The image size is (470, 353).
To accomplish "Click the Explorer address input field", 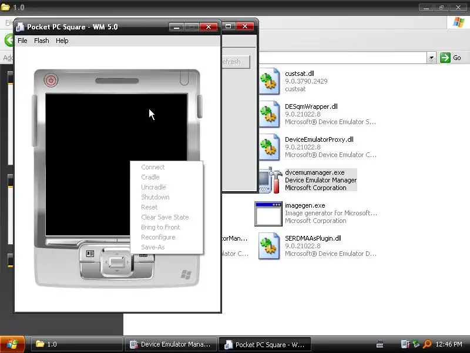I will point(343,58).
